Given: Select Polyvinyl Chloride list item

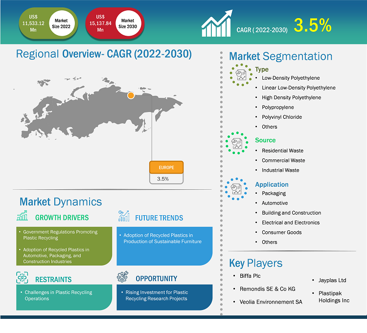Looking at the screenshot, I should pyautogui.click(x=281, y=117).
